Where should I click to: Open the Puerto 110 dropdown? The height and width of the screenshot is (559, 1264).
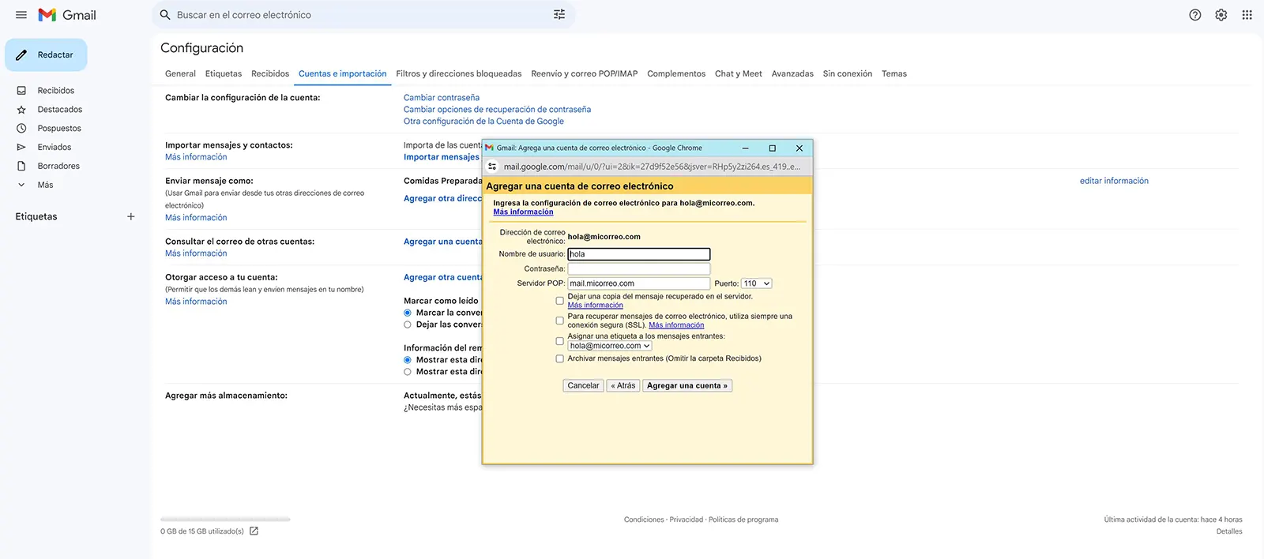pyautogui.click(x=756, y=283)
